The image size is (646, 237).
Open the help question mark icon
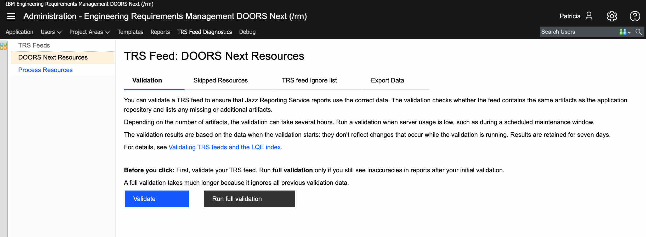[x=635, y=16]
